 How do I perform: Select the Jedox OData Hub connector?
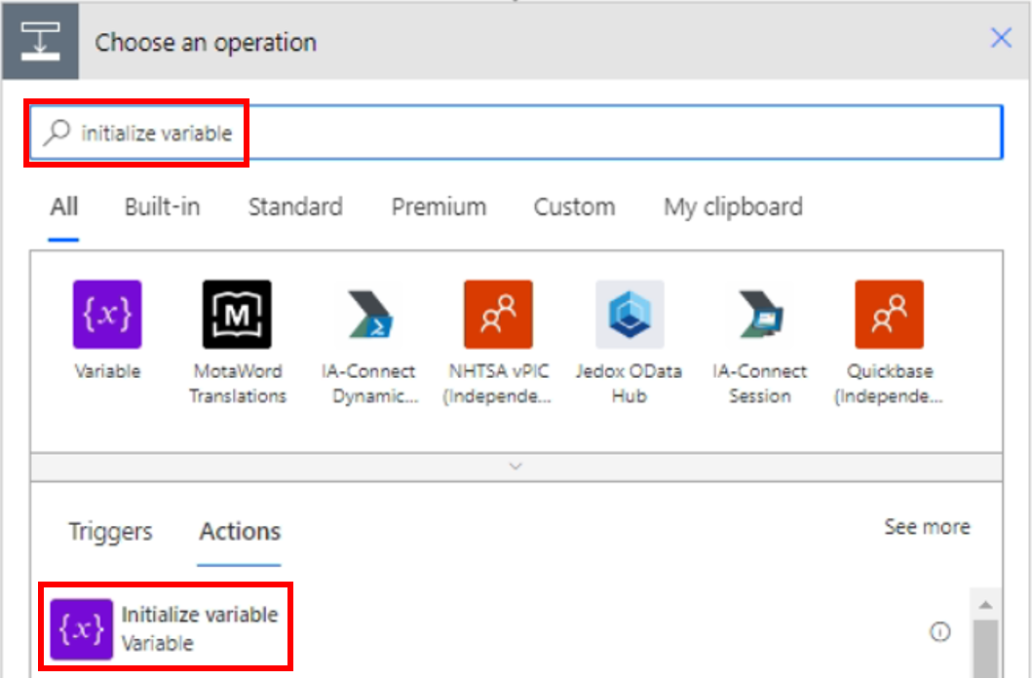pyautogui.click(x=629, y=314)
